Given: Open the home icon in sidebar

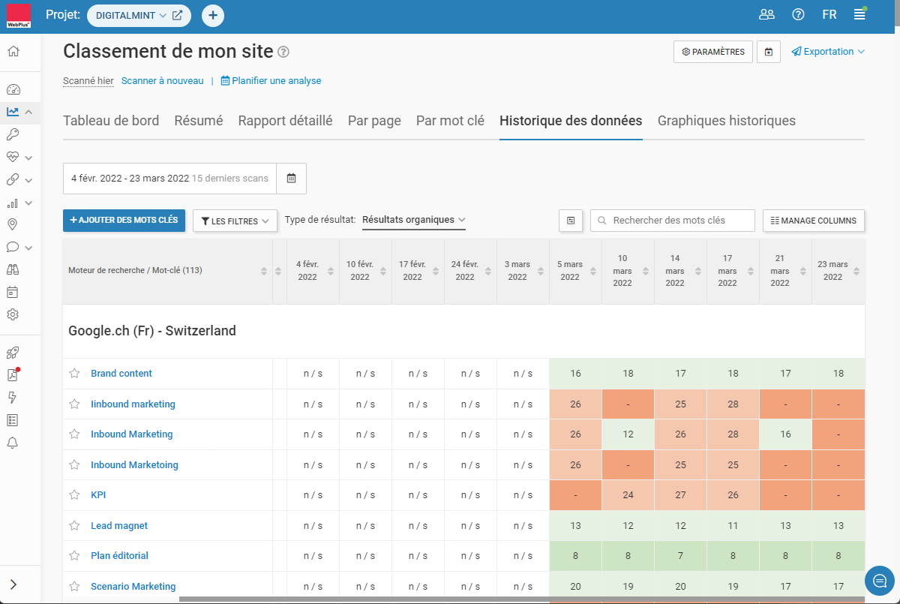Looking at the screenshot, I should pyautogui.click(x=13, y=52).
